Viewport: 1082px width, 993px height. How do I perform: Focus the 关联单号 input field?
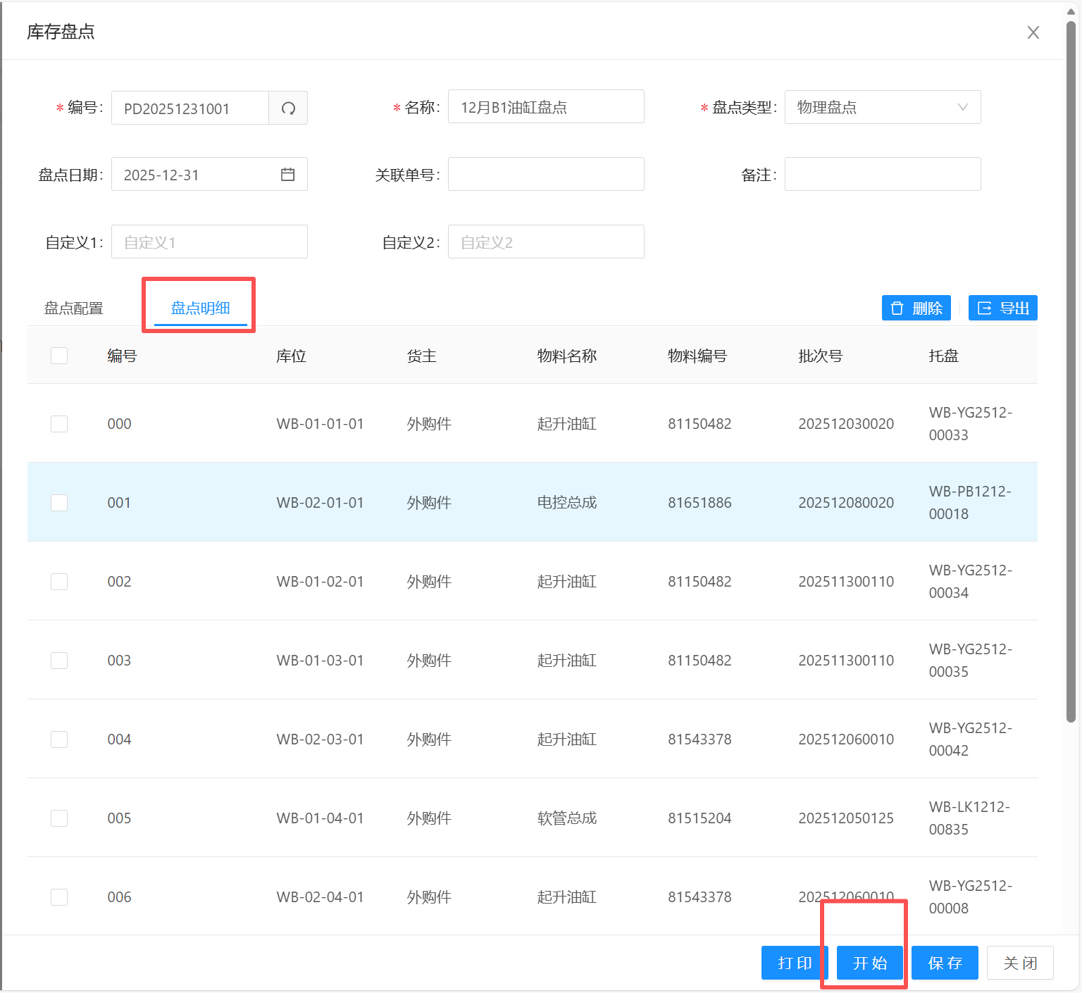[x=546, y=175]
